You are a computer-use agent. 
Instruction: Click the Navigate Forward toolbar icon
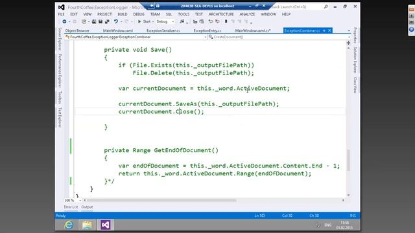(75, 21)
